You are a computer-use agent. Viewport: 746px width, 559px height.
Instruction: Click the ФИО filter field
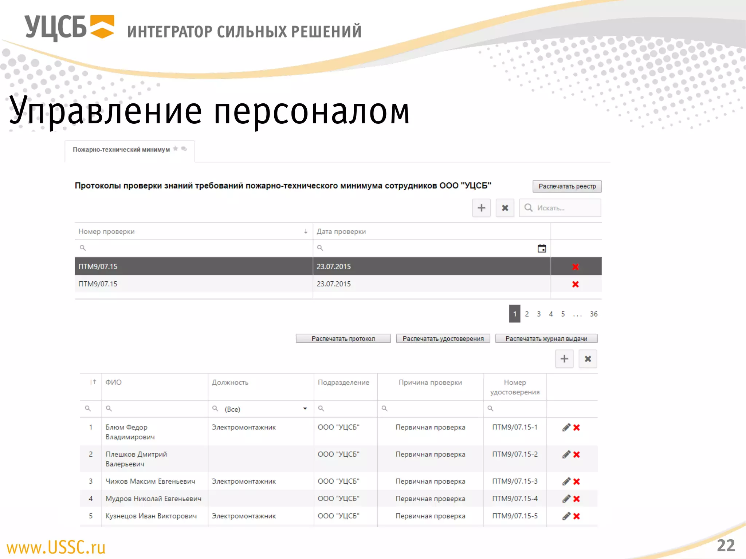[155, 409]
